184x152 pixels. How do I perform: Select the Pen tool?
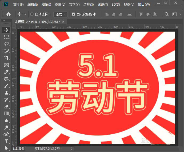[6, 134]
